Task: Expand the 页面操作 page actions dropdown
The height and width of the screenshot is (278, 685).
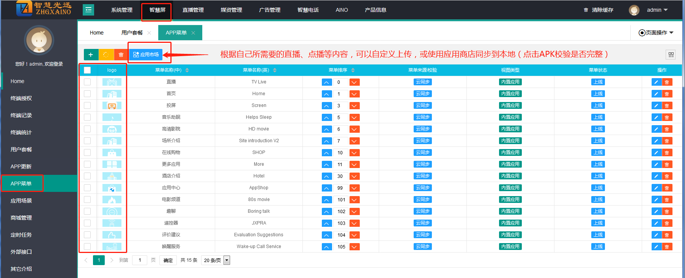Action: [656, 33]
